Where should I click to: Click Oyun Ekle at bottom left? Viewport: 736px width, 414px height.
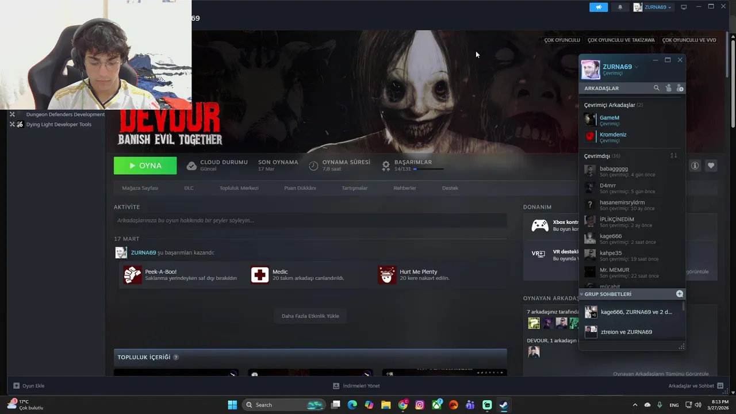[29, 386]
